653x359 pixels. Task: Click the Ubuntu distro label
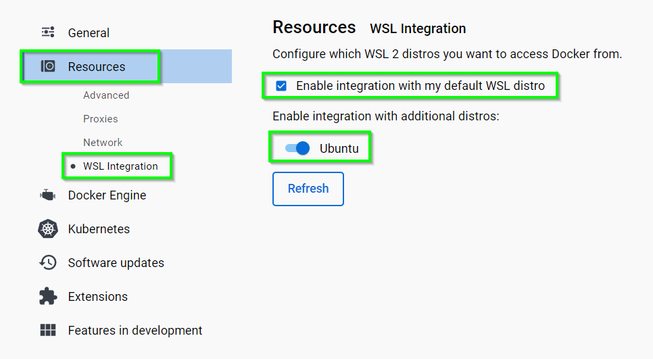[x=339, y=148]
